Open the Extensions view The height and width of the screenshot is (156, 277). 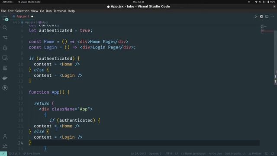5,68
